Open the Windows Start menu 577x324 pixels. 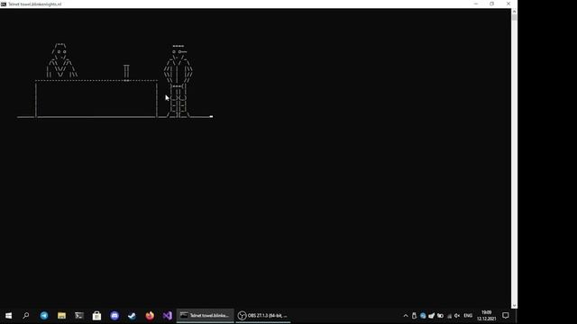pyautogui.click(x=8, y=316)
